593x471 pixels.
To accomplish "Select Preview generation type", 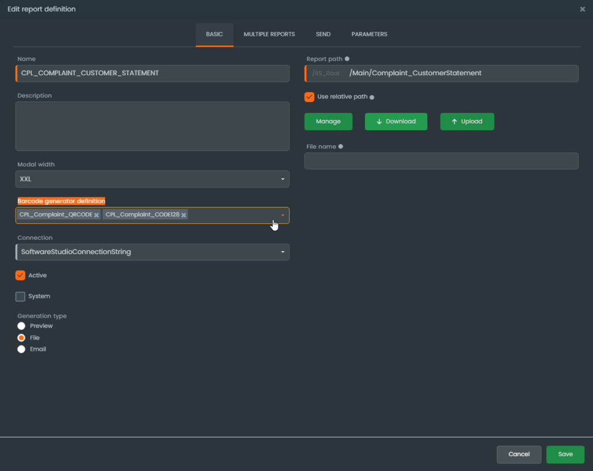I will click(x=21, y=326).
